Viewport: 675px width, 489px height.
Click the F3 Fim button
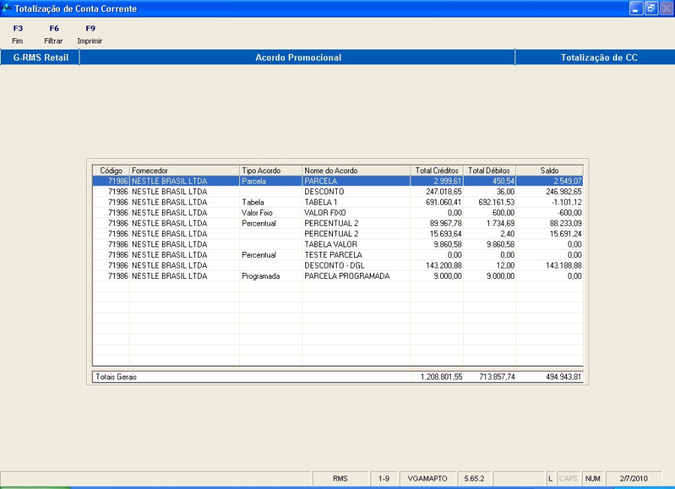point(18,34)
